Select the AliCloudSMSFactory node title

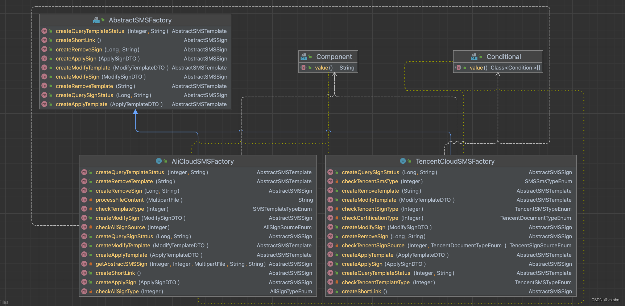(202, 162)
